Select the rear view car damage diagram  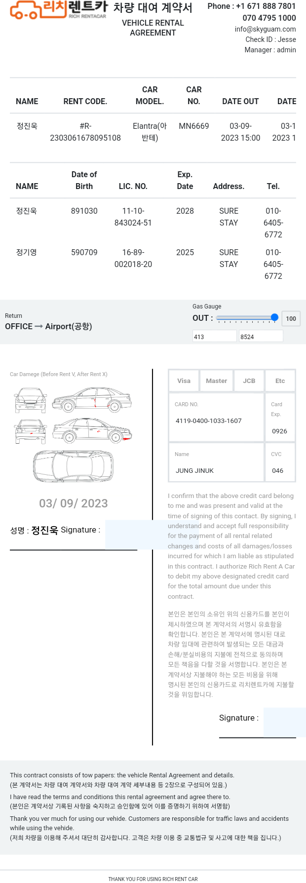point(31,431)
